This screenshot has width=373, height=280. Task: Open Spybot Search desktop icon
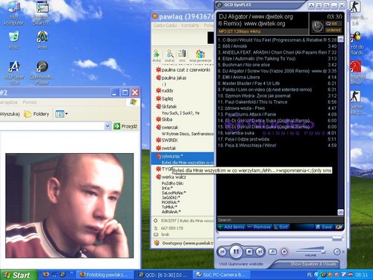click(43, 13)
